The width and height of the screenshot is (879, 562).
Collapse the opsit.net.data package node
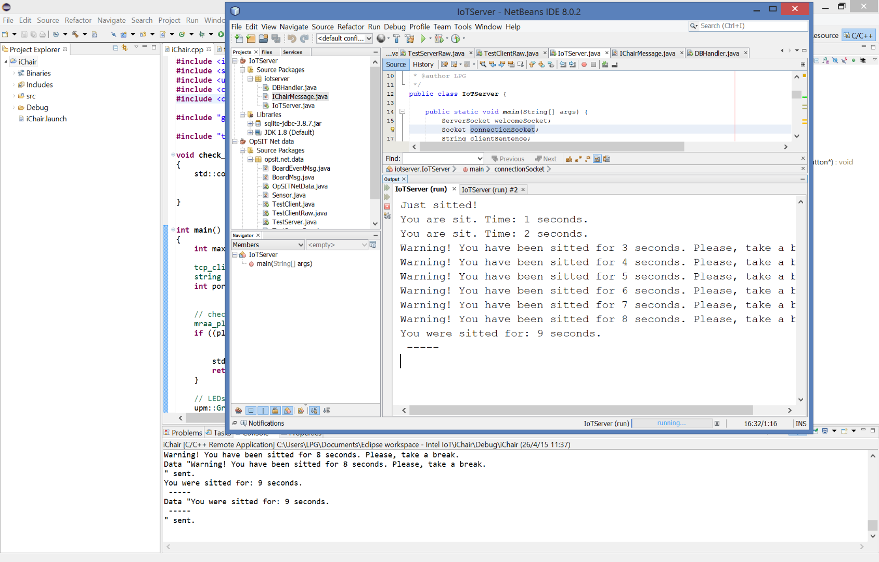point(250,159)
